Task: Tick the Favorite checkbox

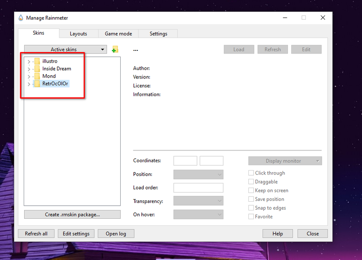Action: (251, 217)
